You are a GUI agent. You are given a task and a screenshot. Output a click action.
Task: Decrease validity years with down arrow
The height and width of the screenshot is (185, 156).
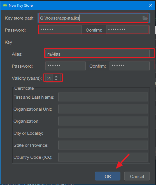coord(56,80)
